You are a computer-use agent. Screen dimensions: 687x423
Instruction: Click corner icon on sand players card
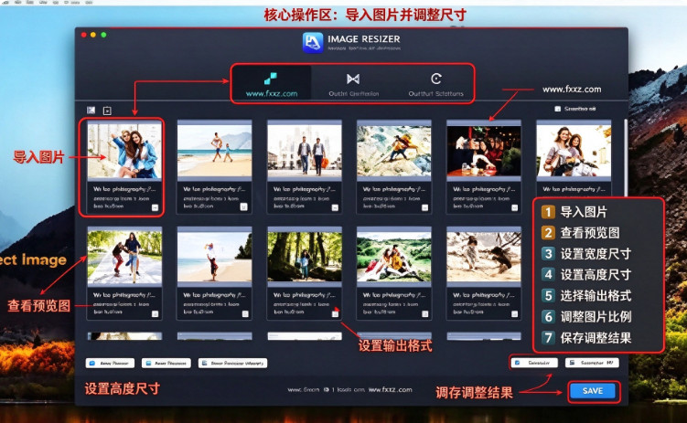pyautogui.click(x=514, y=314)
